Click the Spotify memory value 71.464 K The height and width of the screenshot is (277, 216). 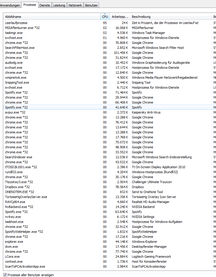pos(122,92)
